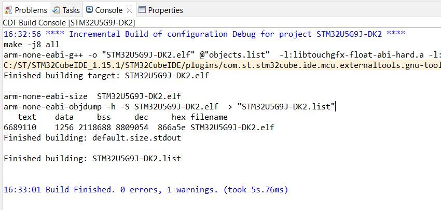Open the Tasks tab
This screenshot has width=441, height=210.
[71, 10]
